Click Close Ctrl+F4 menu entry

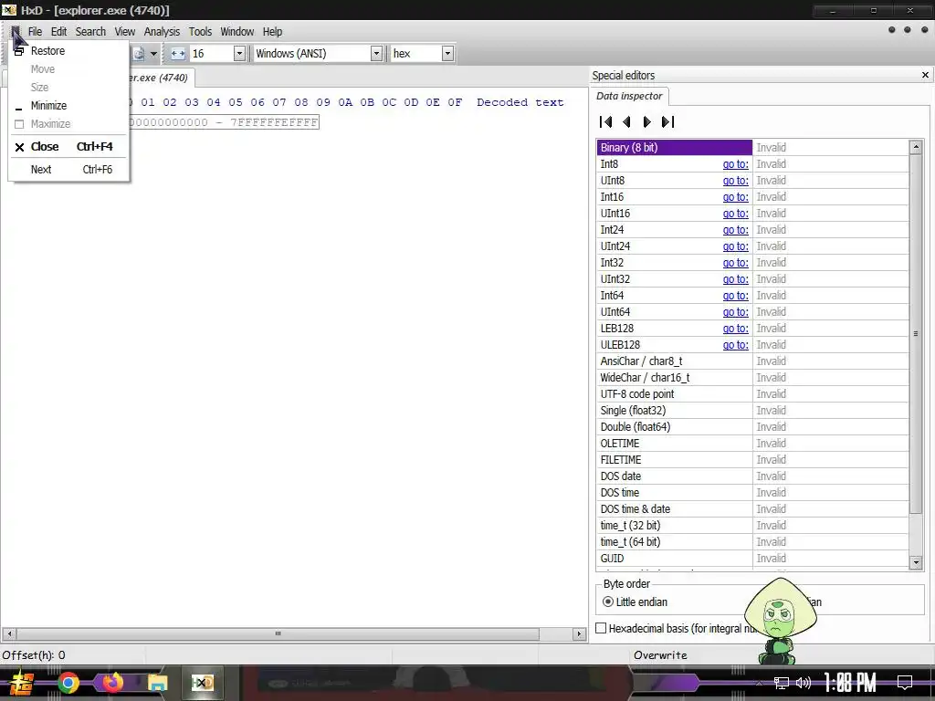68,147
